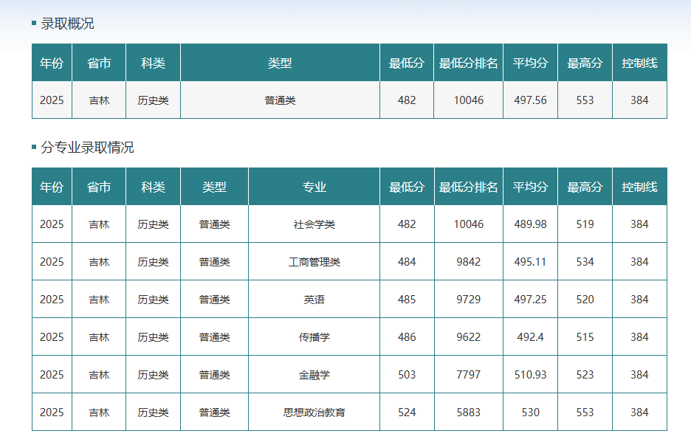Click the 传播学 major cell
The height and width of the screenshot is (442, 691).
click(314, 337)
